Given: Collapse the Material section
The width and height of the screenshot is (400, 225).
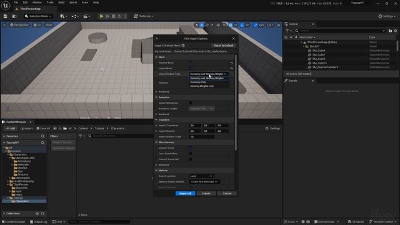Looking at the screenshot, I should (156, 171).
